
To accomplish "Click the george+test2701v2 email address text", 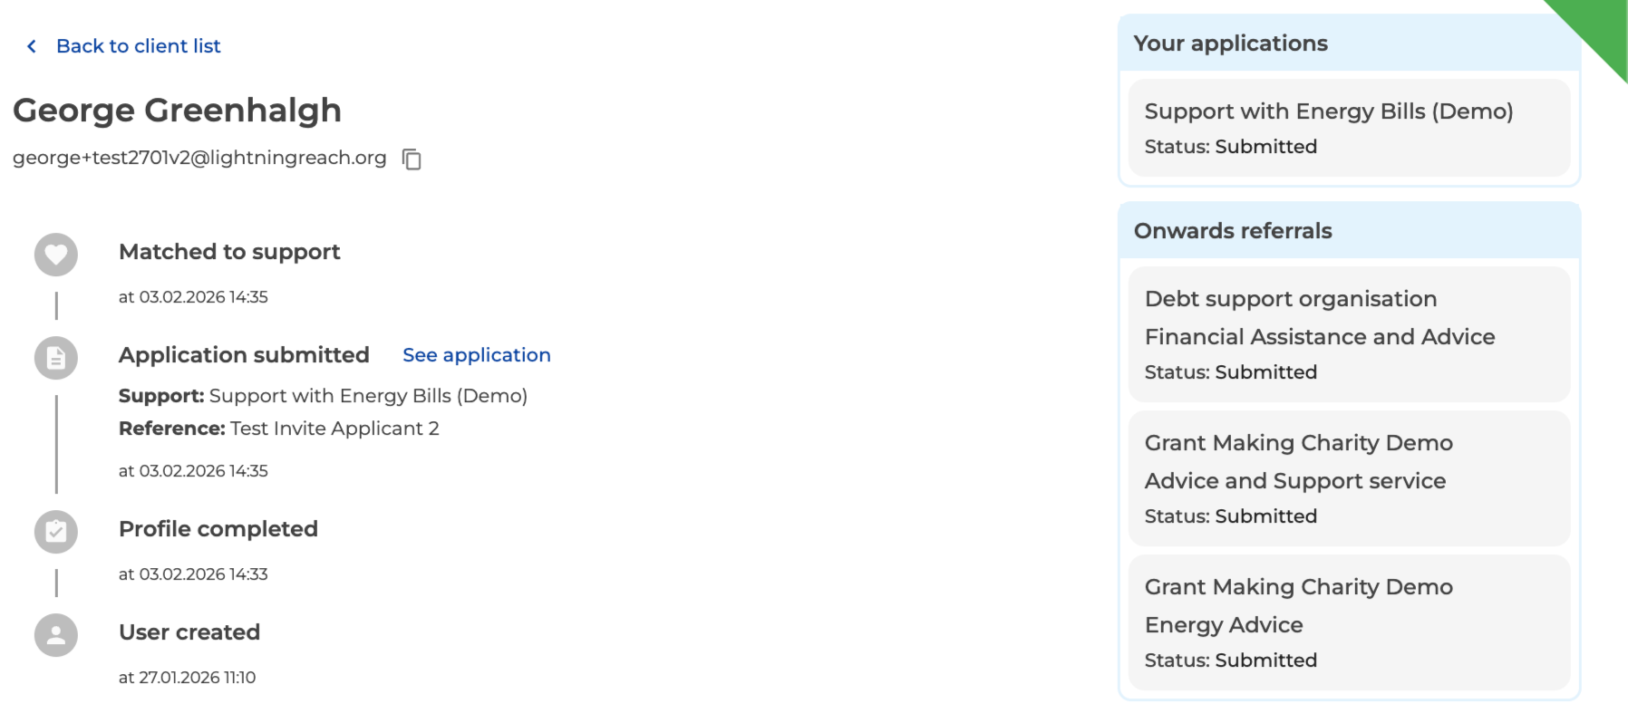I will point(199,158).
